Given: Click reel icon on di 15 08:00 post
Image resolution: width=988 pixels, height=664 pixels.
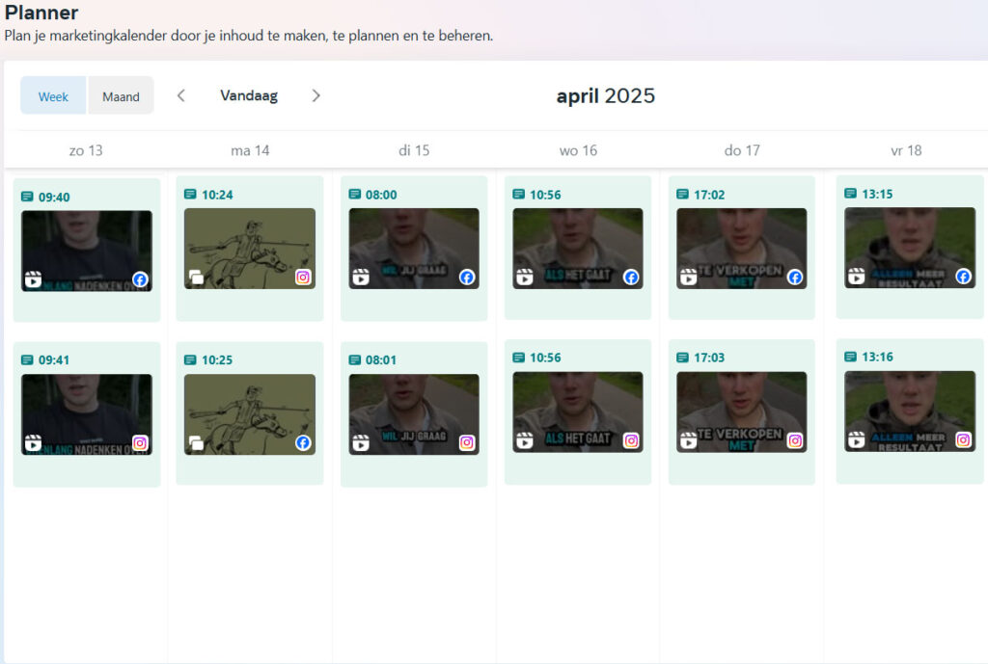Looking at the screenshot, I should tap(361, 278).
